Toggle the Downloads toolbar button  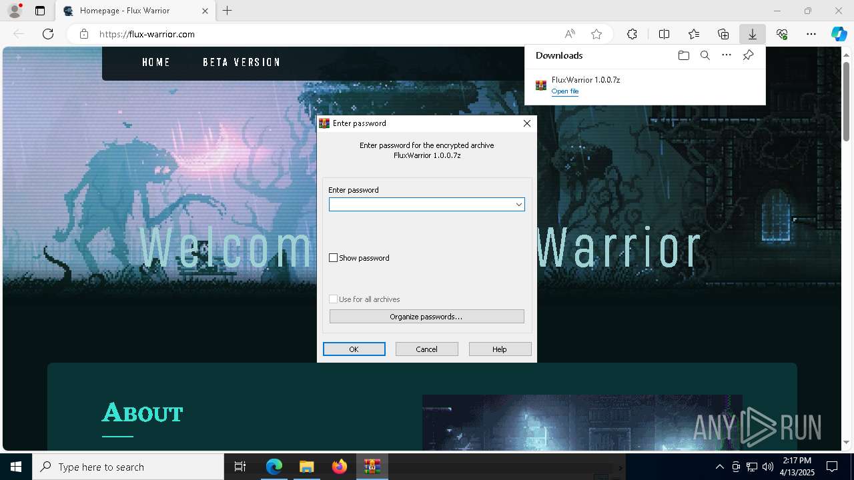pos(753,34)
